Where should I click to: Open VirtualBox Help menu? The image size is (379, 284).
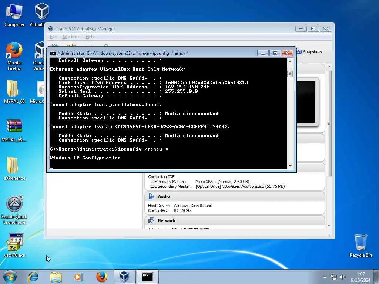pyautogui.click(x=90, y=37)
